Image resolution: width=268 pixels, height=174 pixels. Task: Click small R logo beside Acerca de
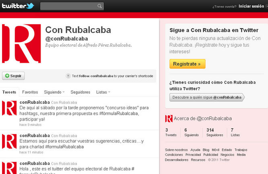tap(169, 119)
